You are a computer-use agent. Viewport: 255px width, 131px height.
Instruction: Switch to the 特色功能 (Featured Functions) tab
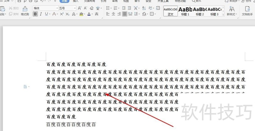pos(180,1)
